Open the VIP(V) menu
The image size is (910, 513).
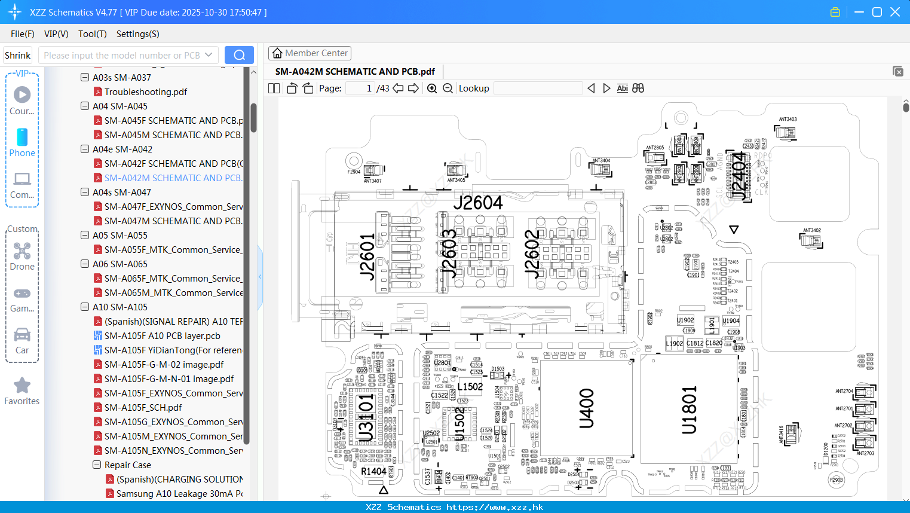pyautogui.click(x=56, y=34)
